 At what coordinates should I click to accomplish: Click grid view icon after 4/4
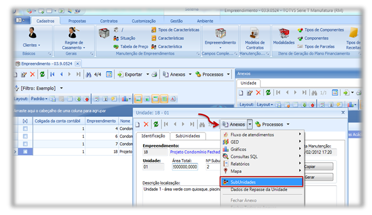[x=109, y=74]
